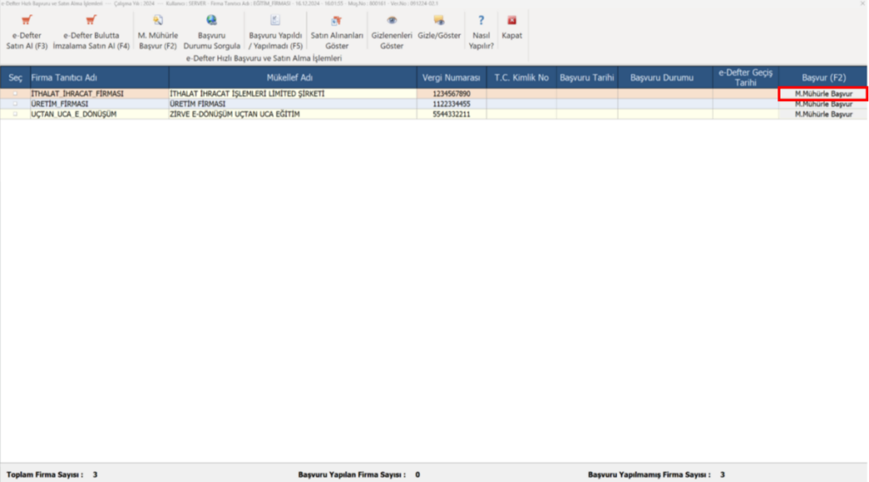Check the box for İTHALAT_İHRACAT_FİRMASI row
Viewport: 869px width, 482px height.
tap(15, 93)
